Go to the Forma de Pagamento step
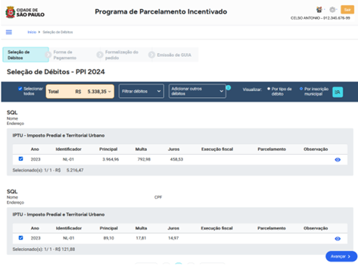 (64, 55)
